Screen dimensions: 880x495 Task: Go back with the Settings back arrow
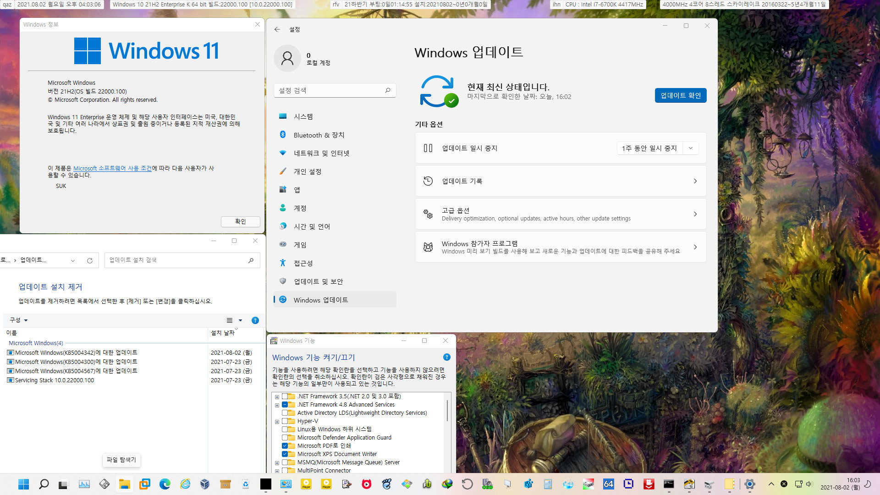pos(277,29)
